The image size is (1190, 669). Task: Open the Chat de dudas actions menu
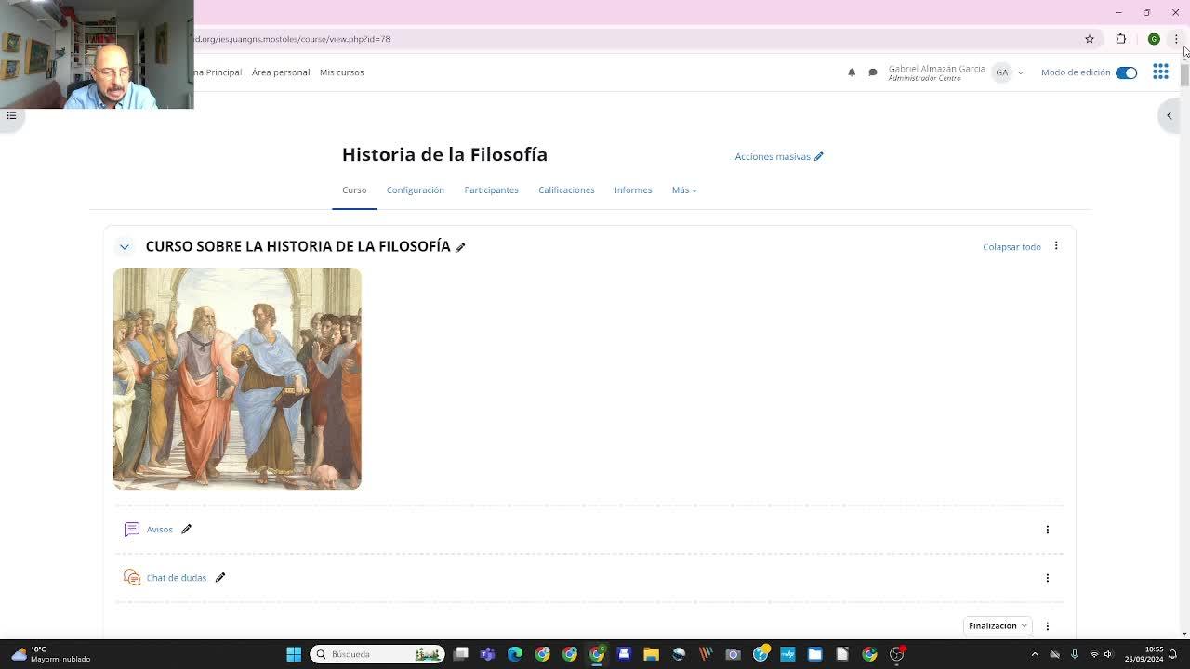[x=1048, y=578]
